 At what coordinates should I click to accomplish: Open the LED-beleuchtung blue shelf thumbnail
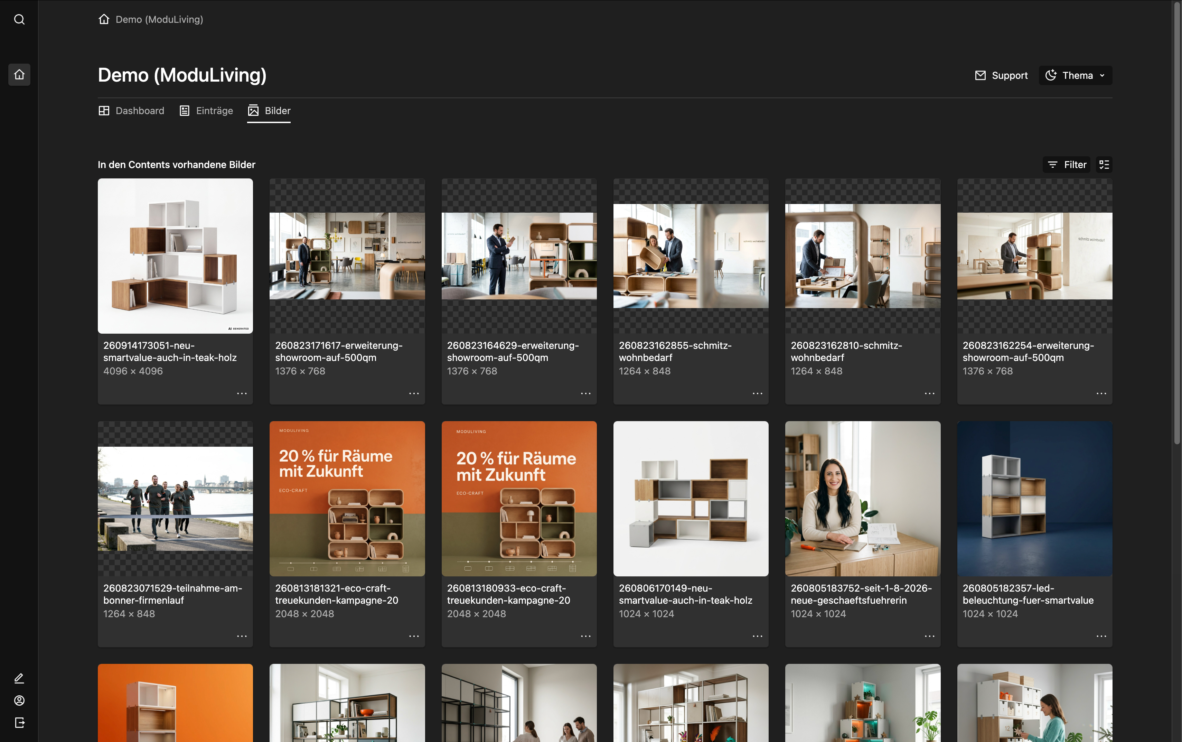(x=1035, y=499)
